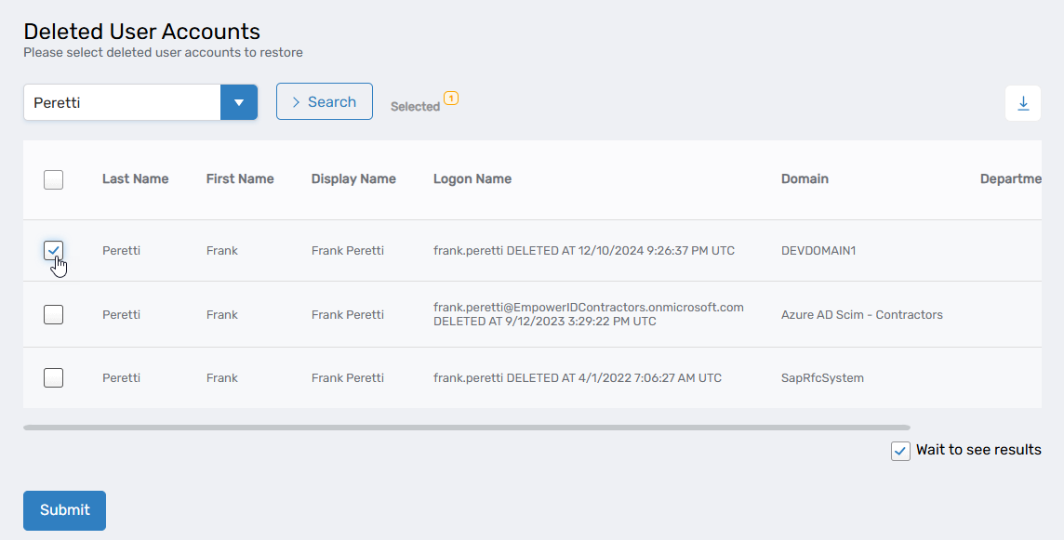Click the Department column header
Screen dimensions: 1064x540
[x=1012, y=178]
